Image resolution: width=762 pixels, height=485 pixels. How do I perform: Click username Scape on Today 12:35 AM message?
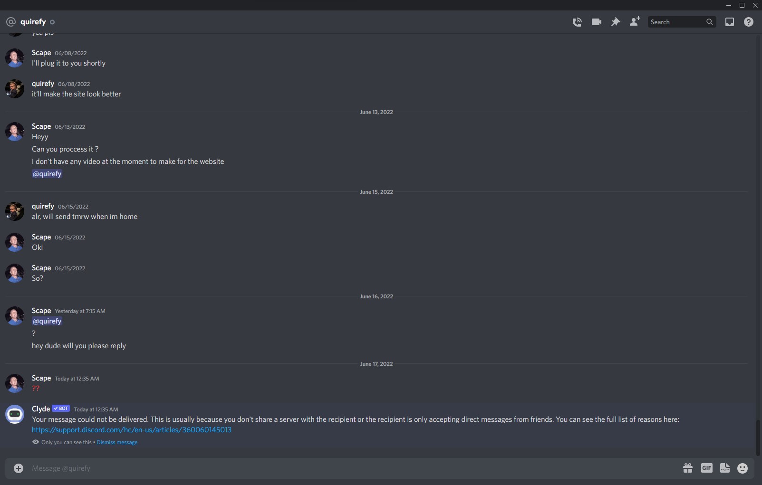pos(41,378)
